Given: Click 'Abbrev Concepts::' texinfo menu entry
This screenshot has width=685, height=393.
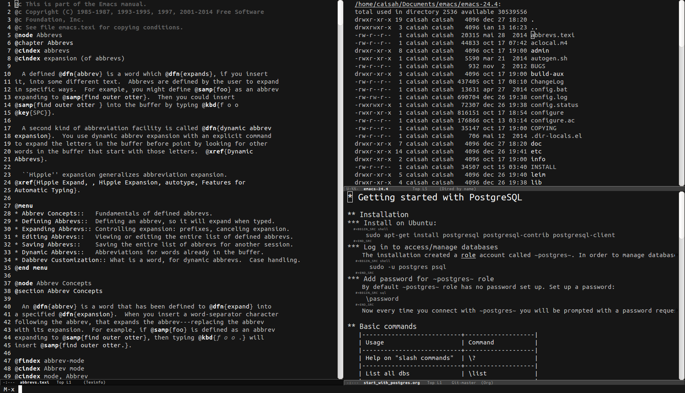Looking at the screenshot, I should tap(53, 213).
